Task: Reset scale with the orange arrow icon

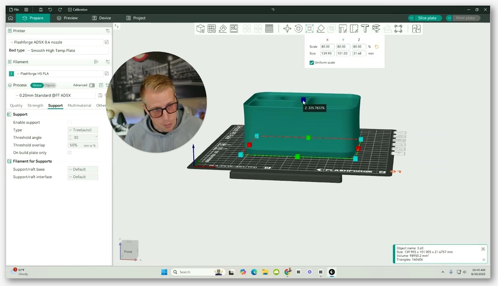Action: coord(377,47)
